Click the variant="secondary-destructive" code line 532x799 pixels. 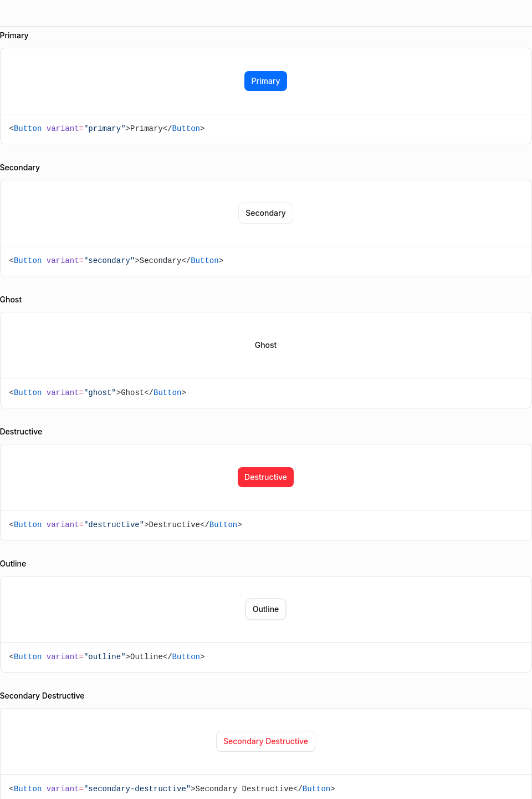[x=172, y=789]
